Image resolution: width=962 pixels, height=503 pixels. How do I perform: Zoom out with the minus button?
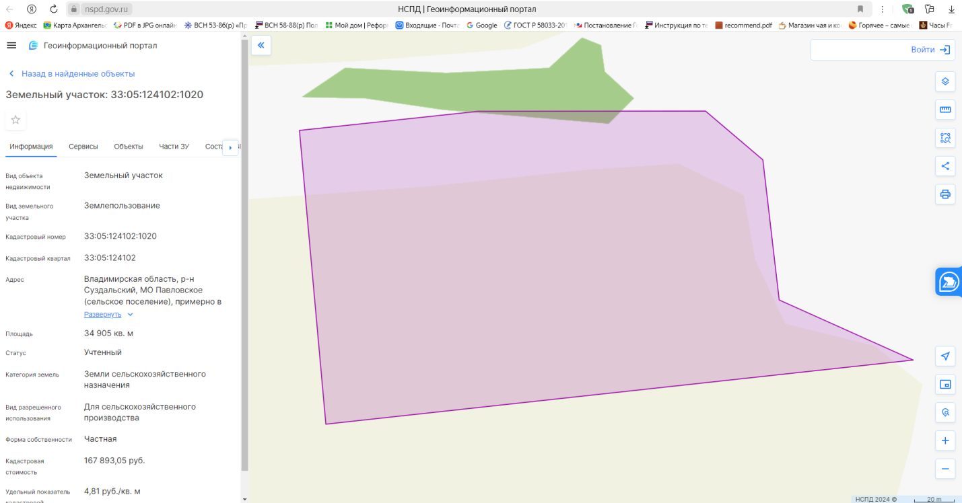coord(945,469)
